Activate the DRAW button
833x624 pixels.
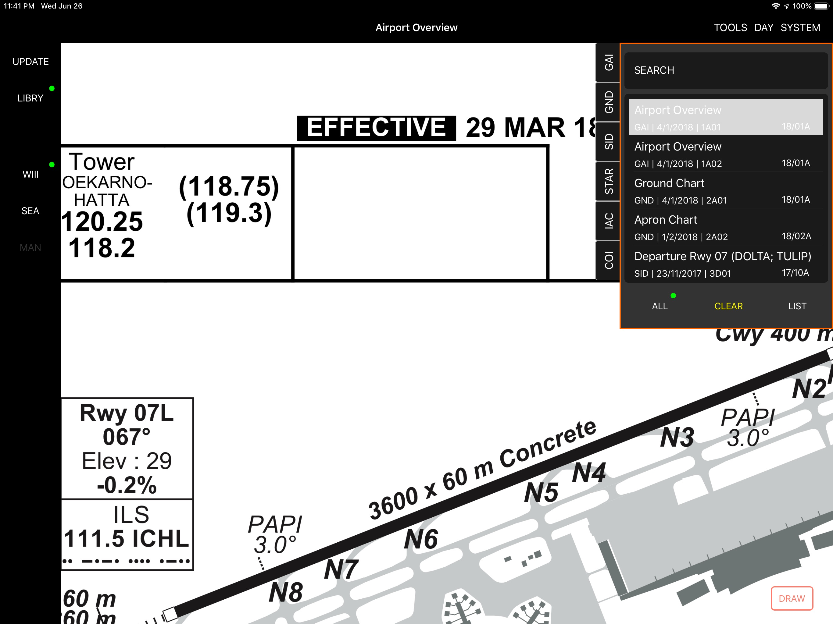click(791, 598)
